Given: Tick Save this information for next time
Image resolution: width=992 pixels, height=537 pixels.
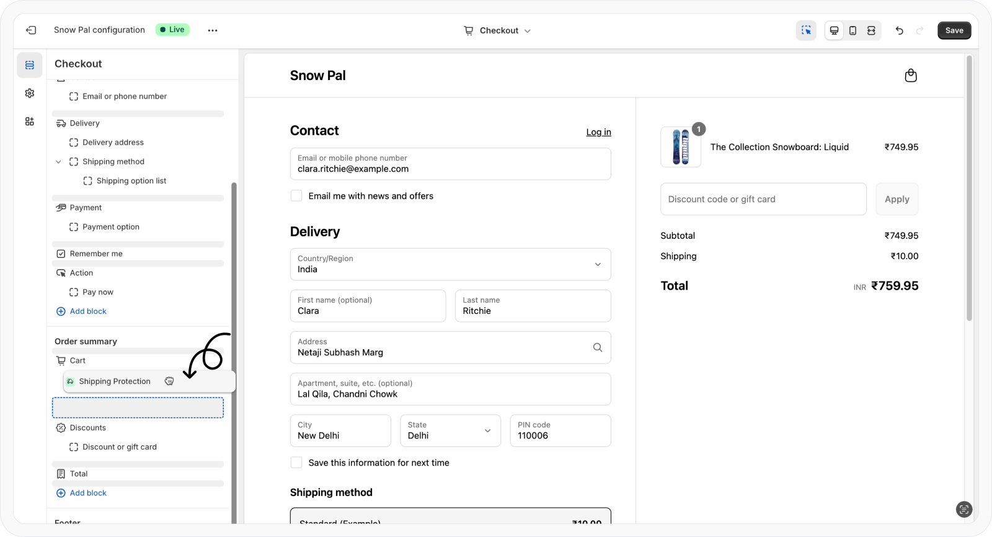Looking at the screenshot, I should coord(296,463).
